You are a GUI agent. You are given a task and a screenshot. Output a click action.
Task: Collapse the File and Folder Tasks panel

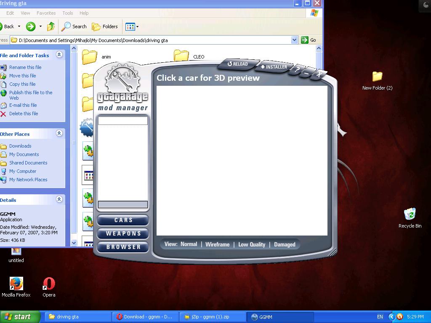pos(59,54)
